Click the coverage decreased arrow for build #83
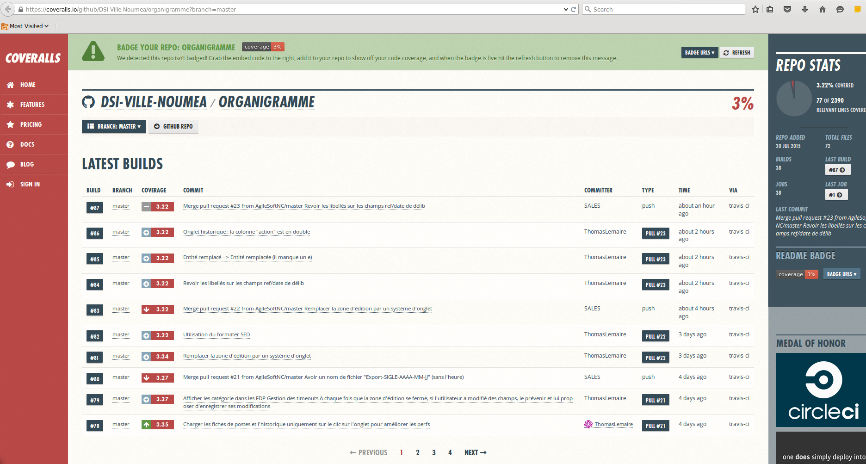The height and width of the screenshot is (464, 866). pos(146,309)
